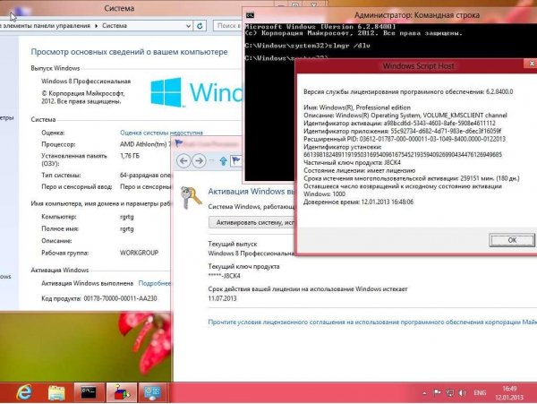Click the Просмотр основных сведений heading
537x404 pixels.
tap(129, 52)
